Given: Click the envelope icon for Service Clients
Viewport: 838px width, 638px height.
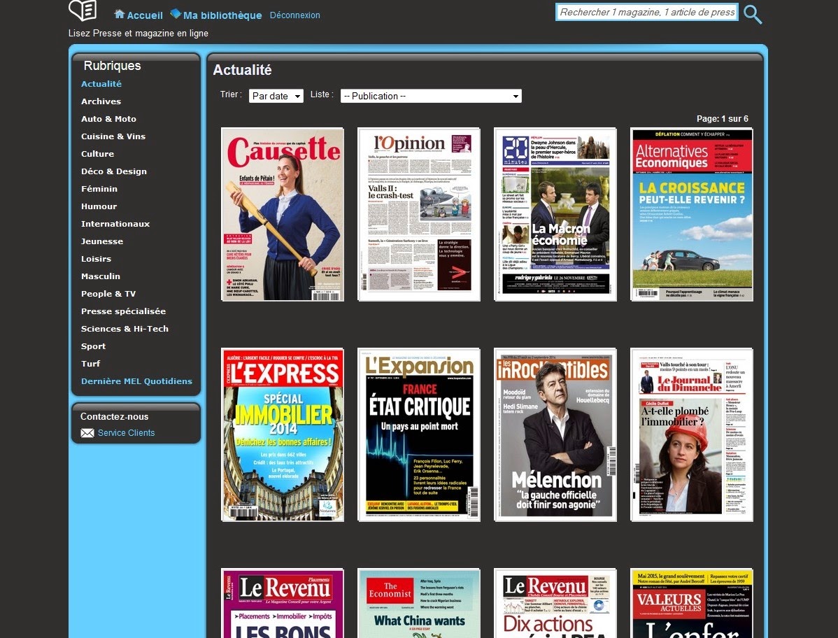Looking at the screenshot, I should point(87,433).
